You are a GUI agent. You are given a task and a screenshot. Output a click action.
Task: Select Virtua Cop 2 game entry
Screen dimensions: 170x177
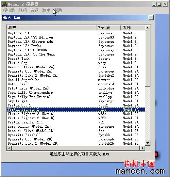76,105
